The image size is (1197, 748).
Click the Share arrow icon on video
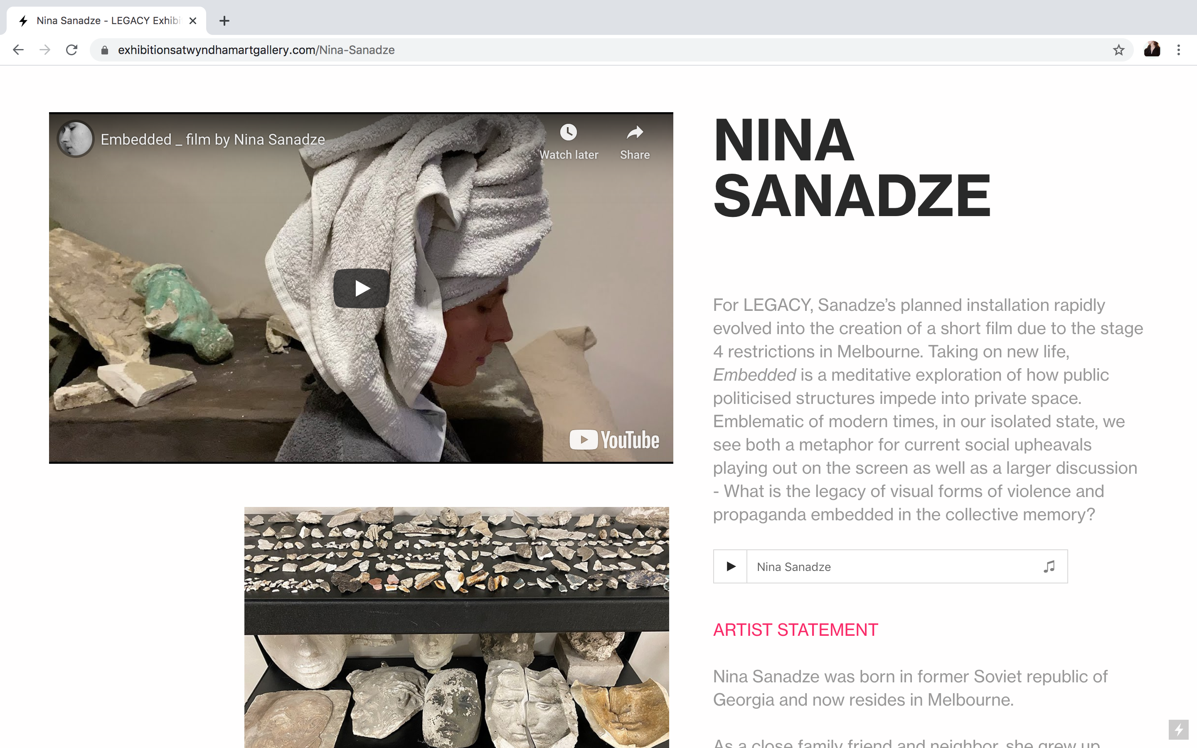coord(635,132)
